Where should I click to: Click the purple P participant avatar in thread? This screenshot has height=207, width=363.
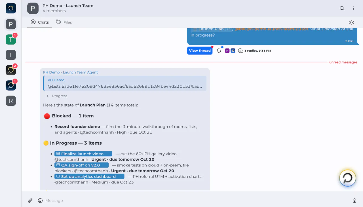[x=227, y=51]
